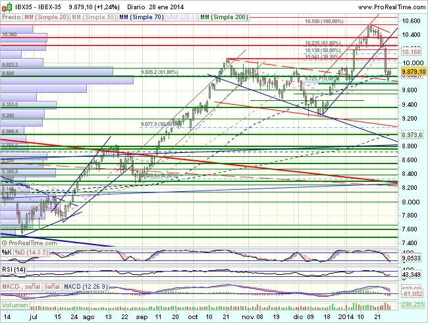Click the green 8.973,6 price axis tag
The height and width of the screenshot is (323, 428).
click(412, 134)
